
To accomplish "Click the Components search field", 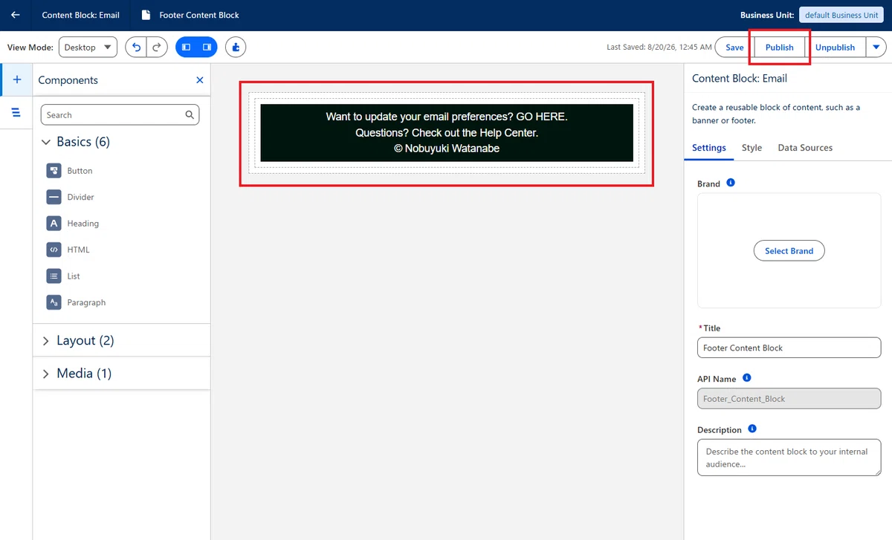I will [120, 115].
